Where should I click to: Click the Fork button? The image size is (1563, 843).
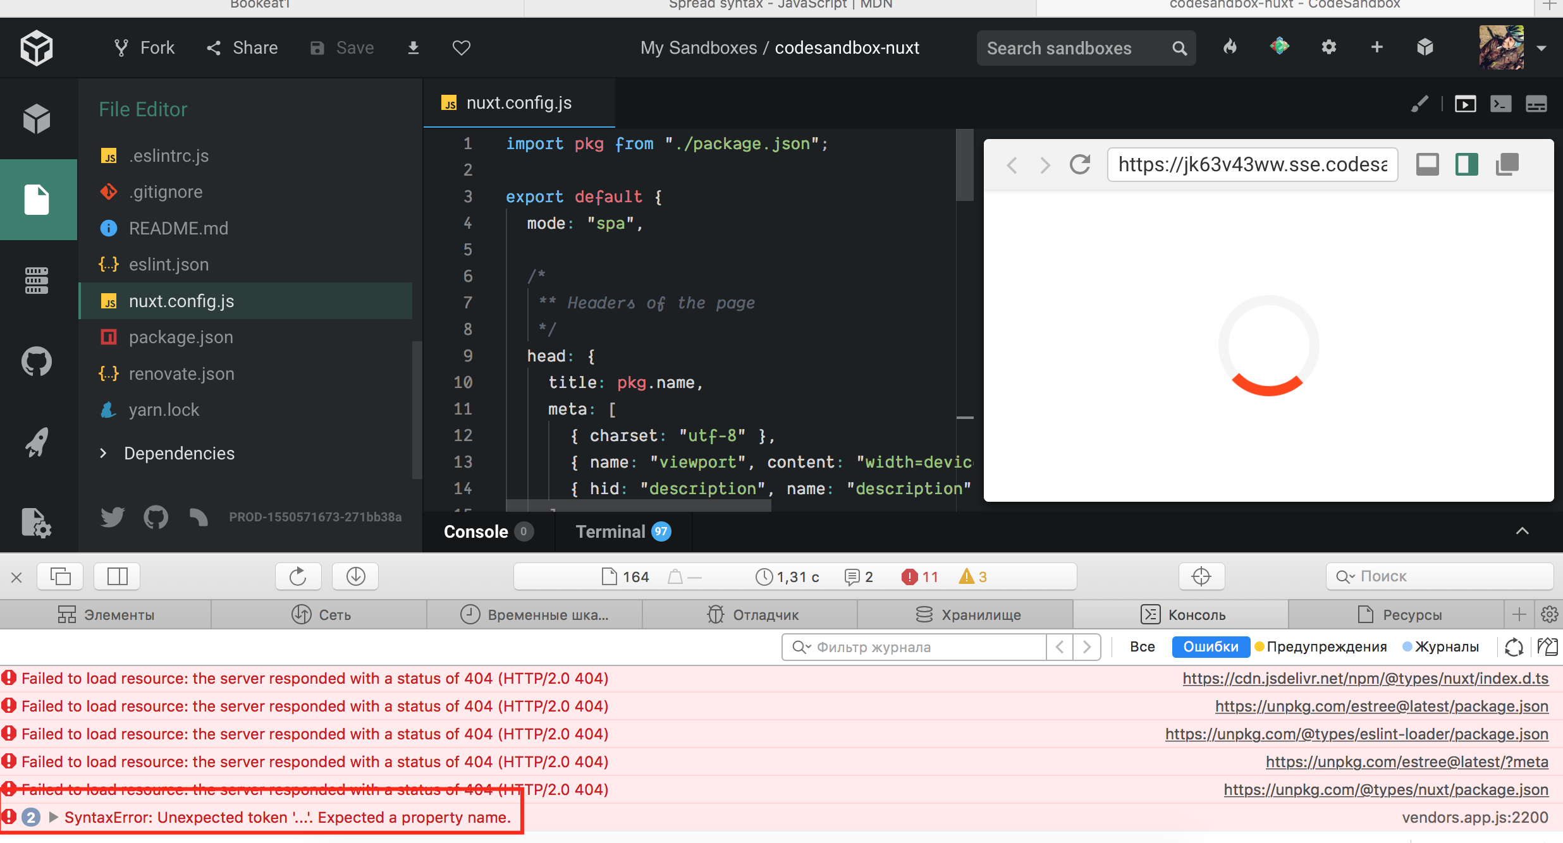point(144,48)
